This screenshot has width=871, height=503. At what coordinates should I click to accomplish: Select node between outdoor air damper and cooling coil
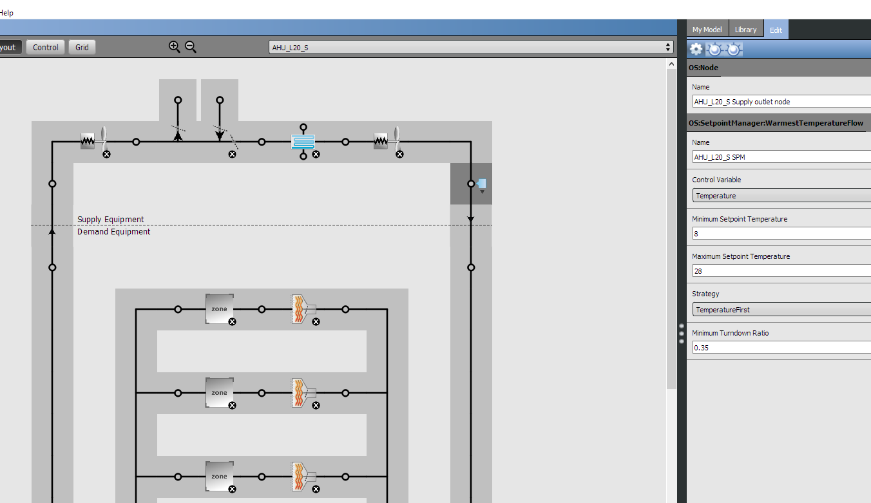[x=262, y=142]
